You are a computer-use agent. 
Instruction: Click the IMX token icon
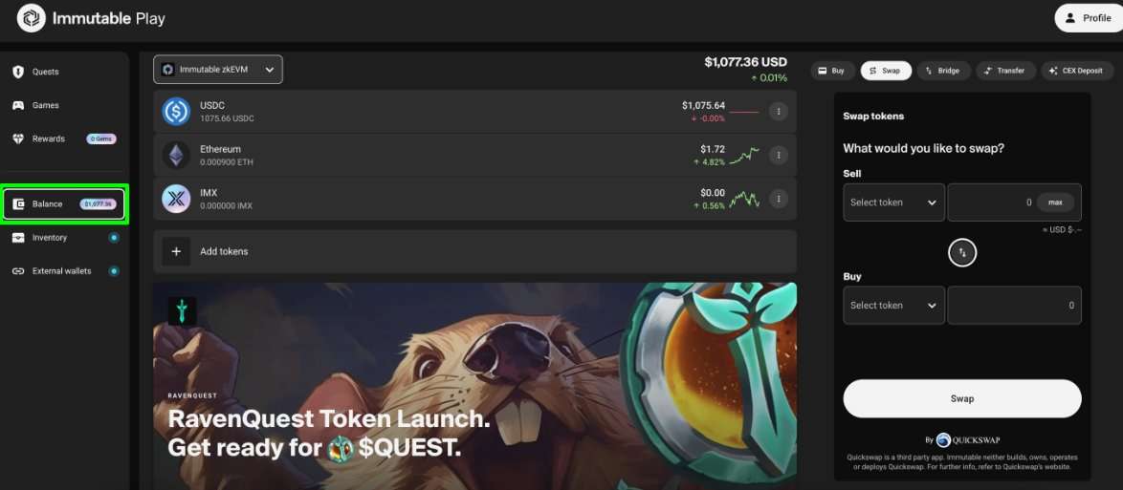point(176,199)
